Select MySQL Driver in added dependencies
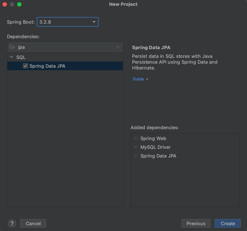Viewport: 247px width, 231px height. pos(155,147)
